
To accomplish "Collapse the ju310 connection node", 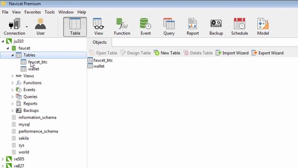I will point(3,41).
